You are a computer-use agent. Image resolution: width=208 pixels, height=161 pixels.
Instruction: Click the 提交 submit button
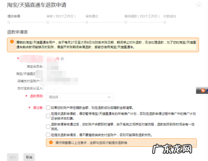[12, 157]
